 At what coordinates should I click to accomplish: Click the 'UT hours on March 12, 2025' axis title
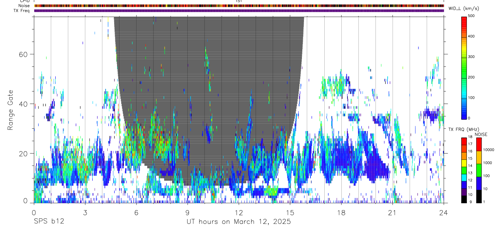click(x=239, y=222)
